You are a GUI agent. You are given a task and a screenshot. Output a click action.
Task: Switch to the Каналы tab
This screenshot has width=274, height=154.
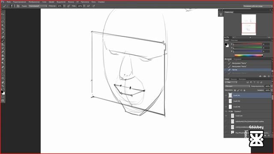point(234,79)
